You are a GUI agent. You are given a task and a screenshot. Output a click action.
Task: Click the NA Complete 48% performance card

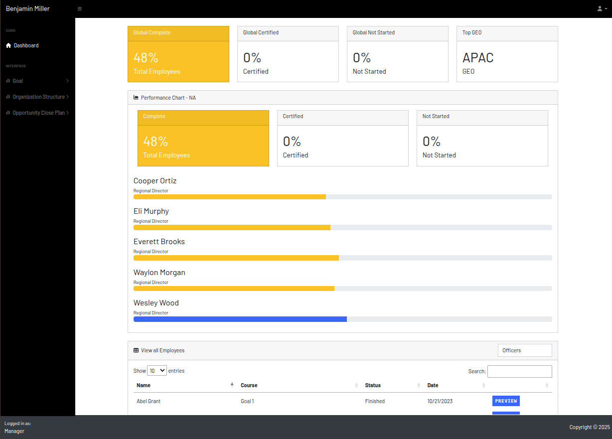203,138
